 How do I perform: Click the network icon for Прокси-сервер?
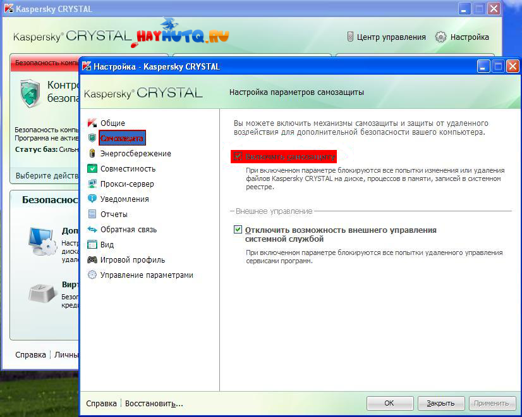click(92, 184)
